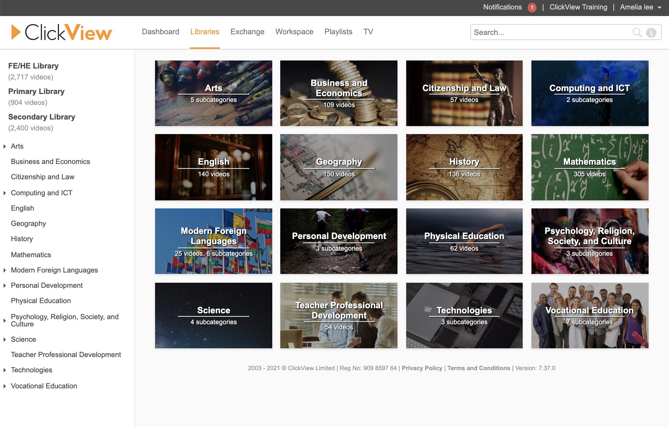Screen dimensions: 669x427
Task: Expand Personal Development sidebar arrow
Action: (x=5, y=286)
